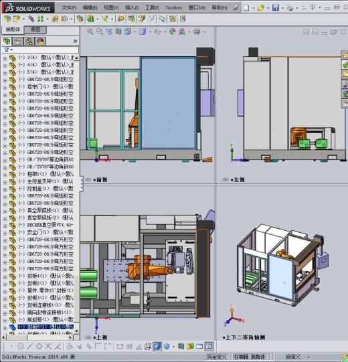
Task: Expand the 框架1<1> component node
Action: coord(5,175)
